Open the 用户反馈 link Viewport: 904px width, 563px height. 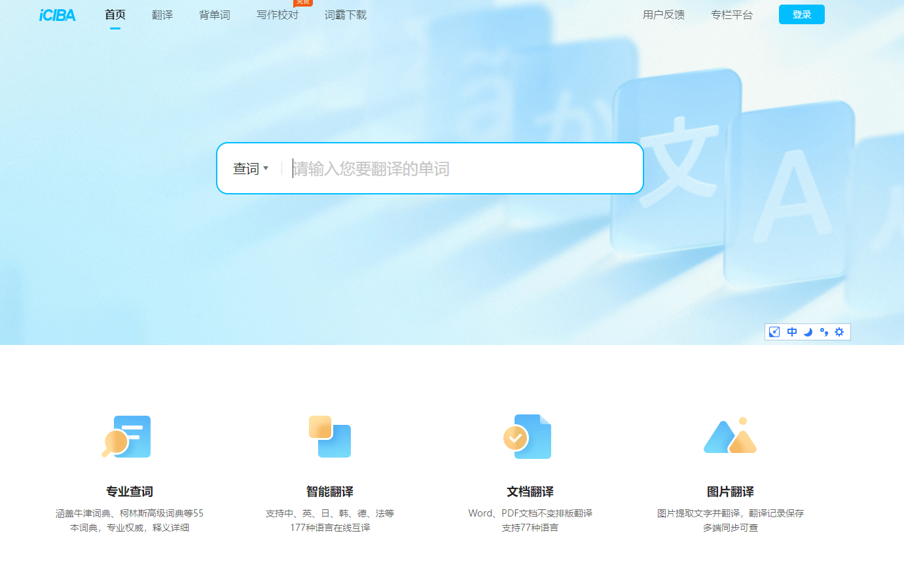(x=664, y=15)
